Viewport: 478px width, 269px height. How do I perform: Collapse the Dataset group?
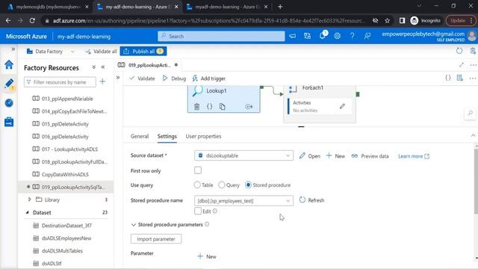click(x=28, y=212)
